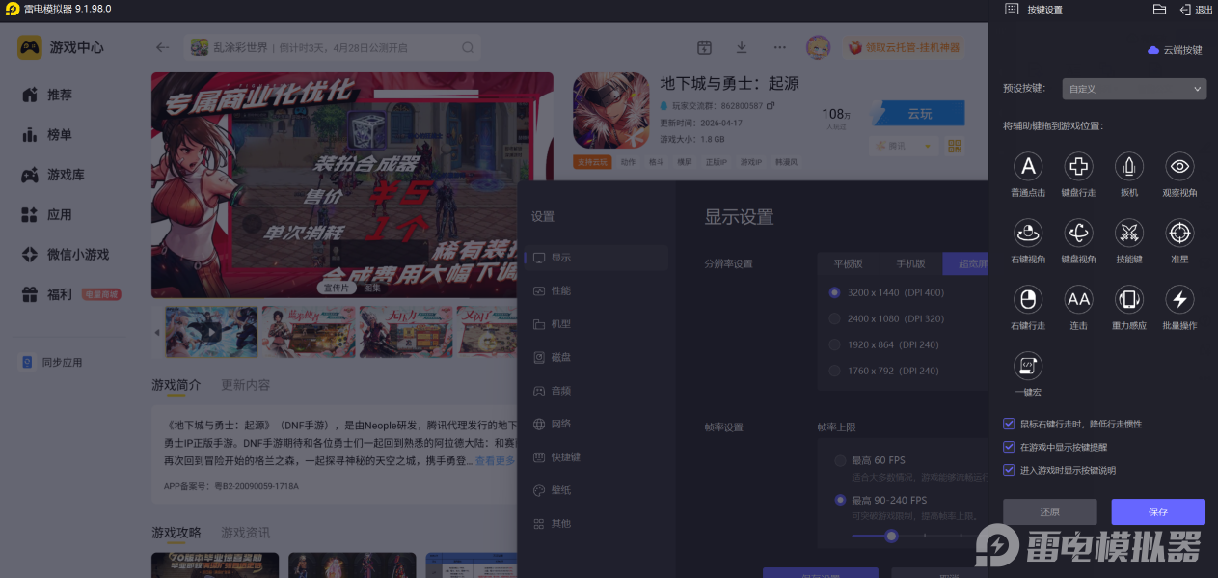Open the folder icon in key settings header
1218x578 pixels.
[x=1159, y=9]
